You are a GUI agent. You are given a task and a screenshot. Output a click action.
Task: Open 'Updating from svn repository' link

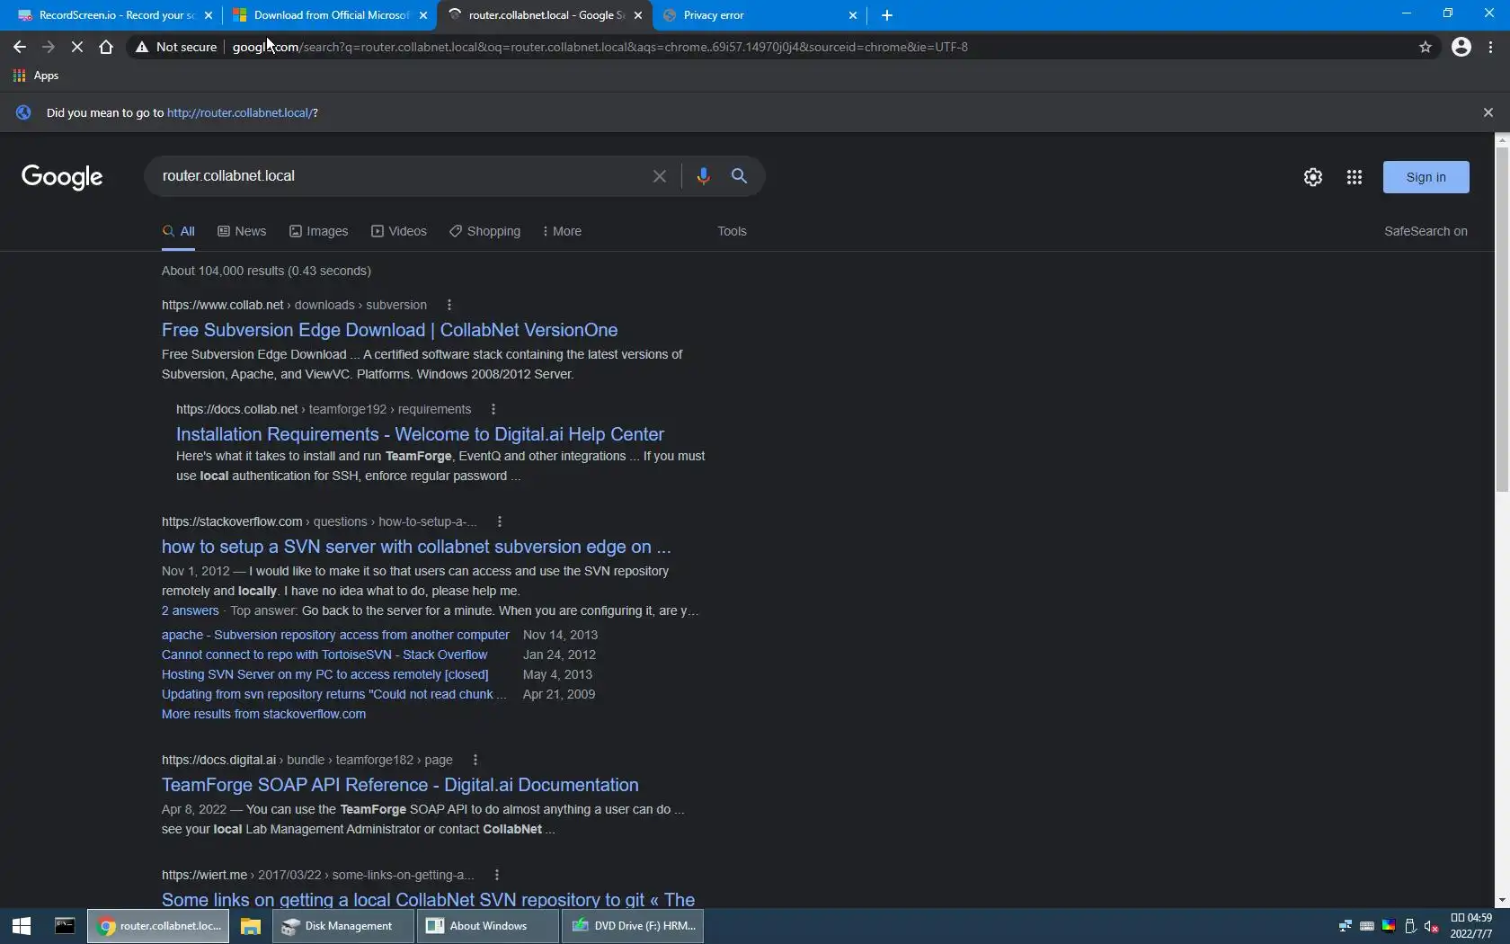click(334, 694)
